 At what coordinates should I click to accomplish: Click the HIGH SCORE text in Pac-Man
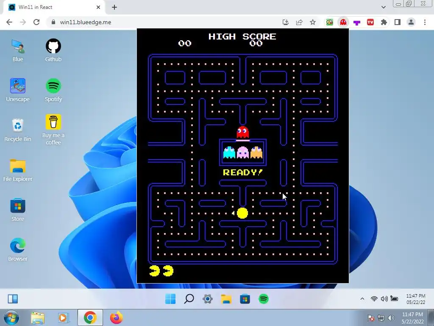click(242, 37)
